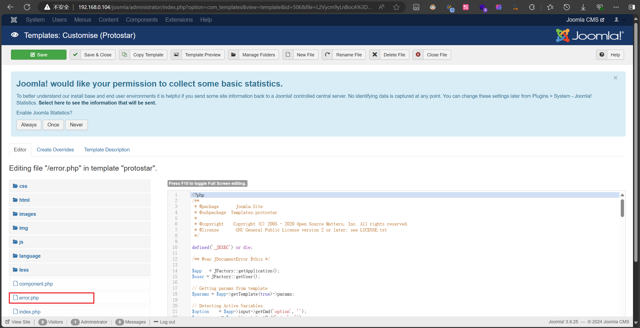
Task: Open the Menus menu
Action: tap(83, 20)
